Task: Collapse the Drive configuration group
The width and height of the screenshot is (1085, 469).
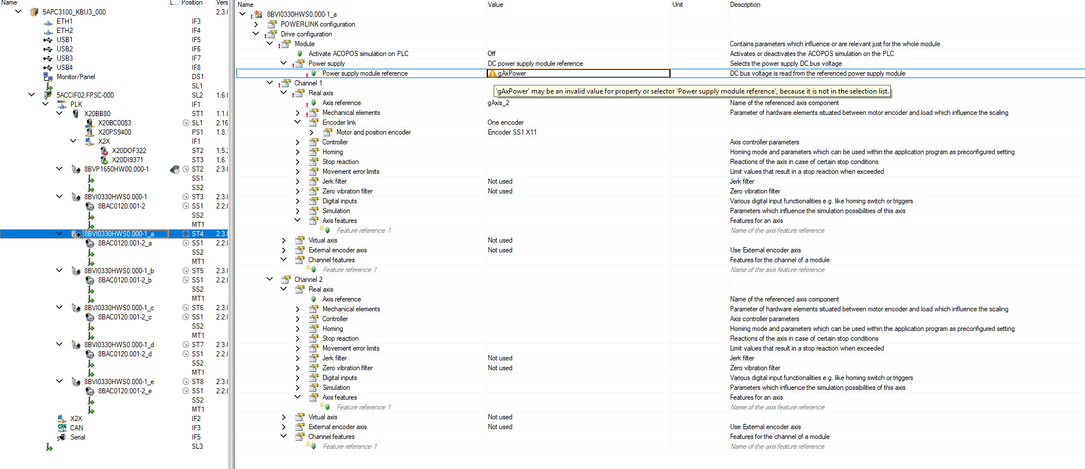Action: 256,33
